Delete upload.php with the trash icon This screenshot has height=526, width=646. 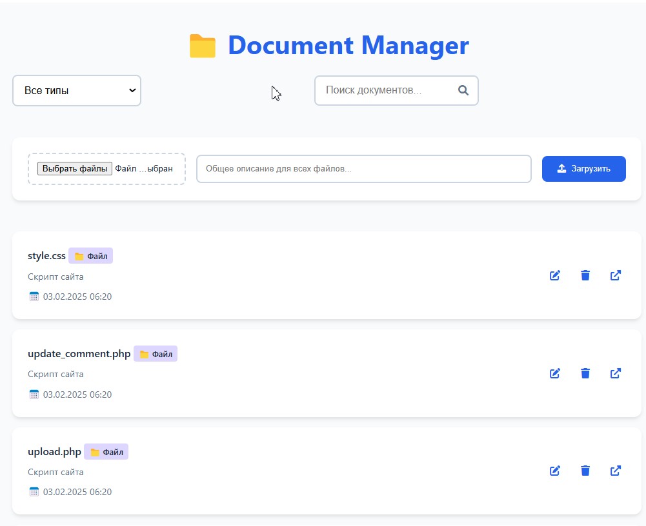[585, 471]
